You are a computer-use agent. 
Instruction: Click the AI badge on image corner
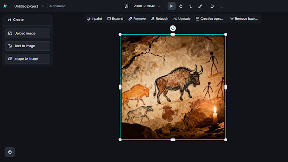(124, 38)
